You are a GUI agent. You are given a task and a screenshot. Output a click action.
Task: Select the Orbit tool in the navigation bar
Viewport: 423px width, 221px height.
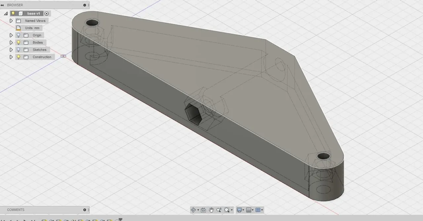tap(193, 210)
